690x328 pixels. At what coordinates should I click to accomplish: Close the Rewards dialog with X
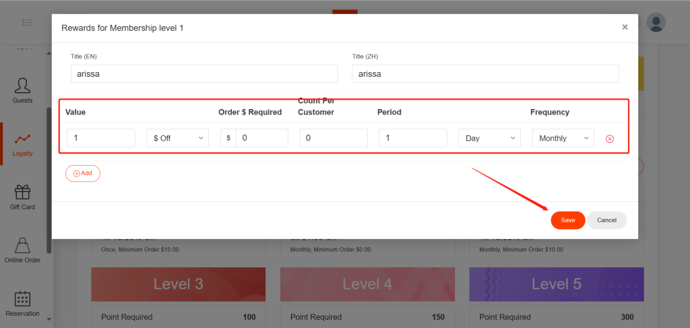point(625,27)
